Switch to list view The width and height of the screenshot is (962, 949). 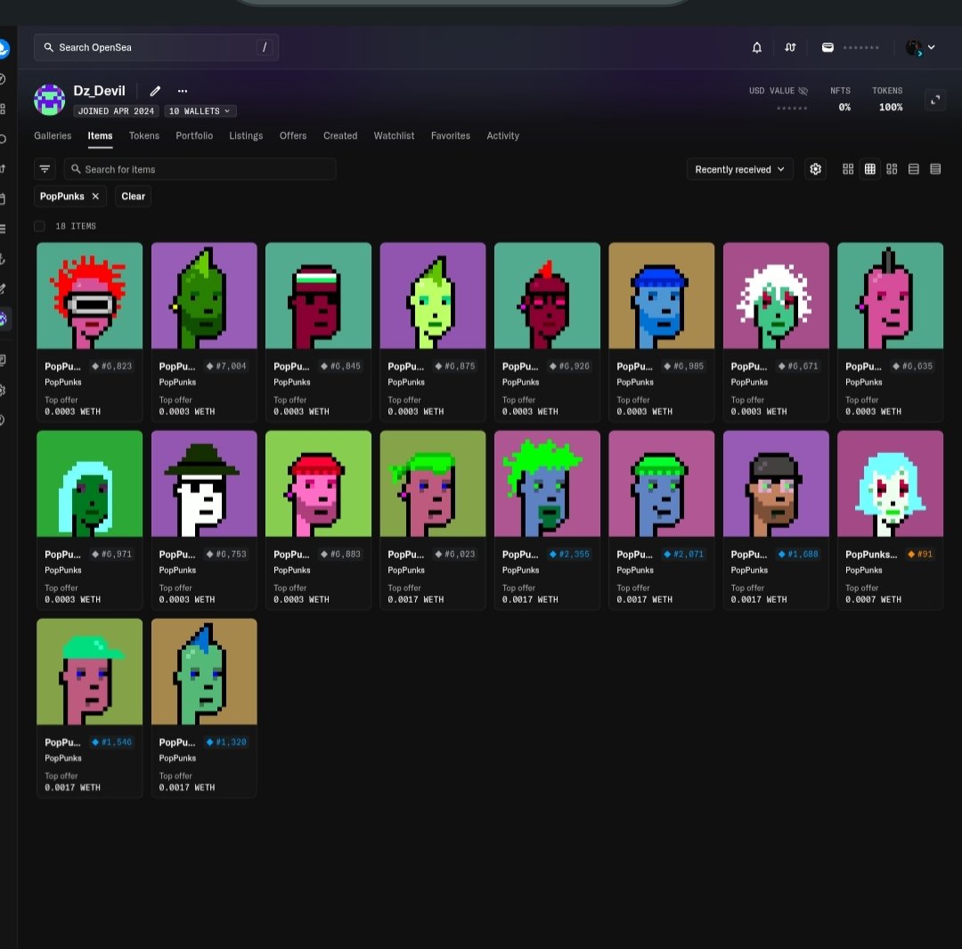pyautogui.click(x=914, y=169)
